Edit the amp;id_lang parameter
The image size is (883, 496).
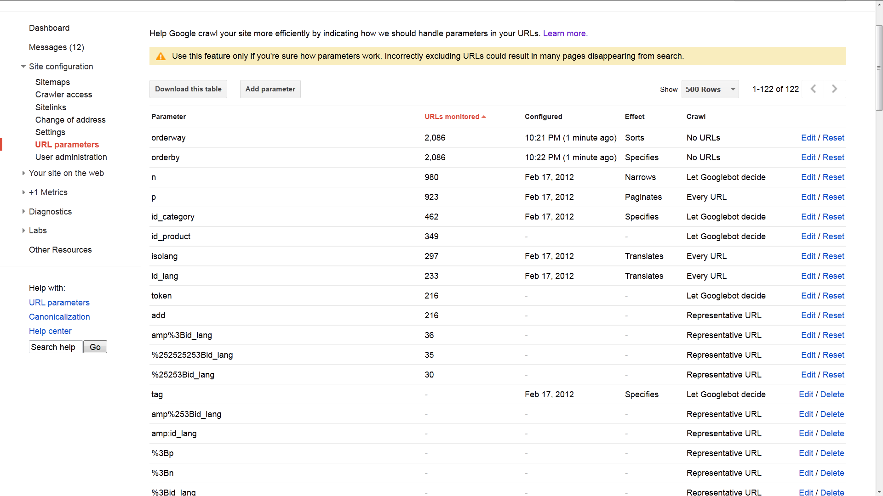click(806, 434)
